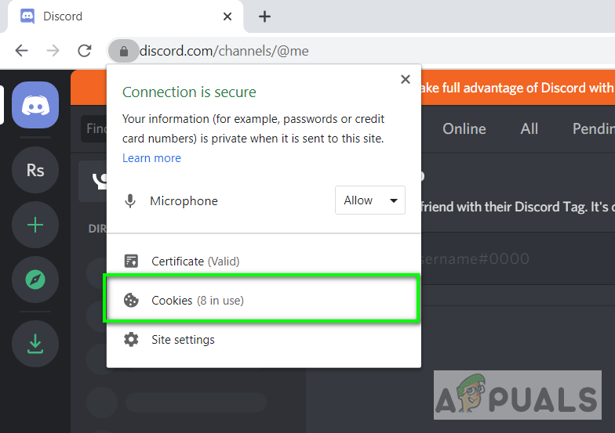Open a new browser tab

[264, 16]
